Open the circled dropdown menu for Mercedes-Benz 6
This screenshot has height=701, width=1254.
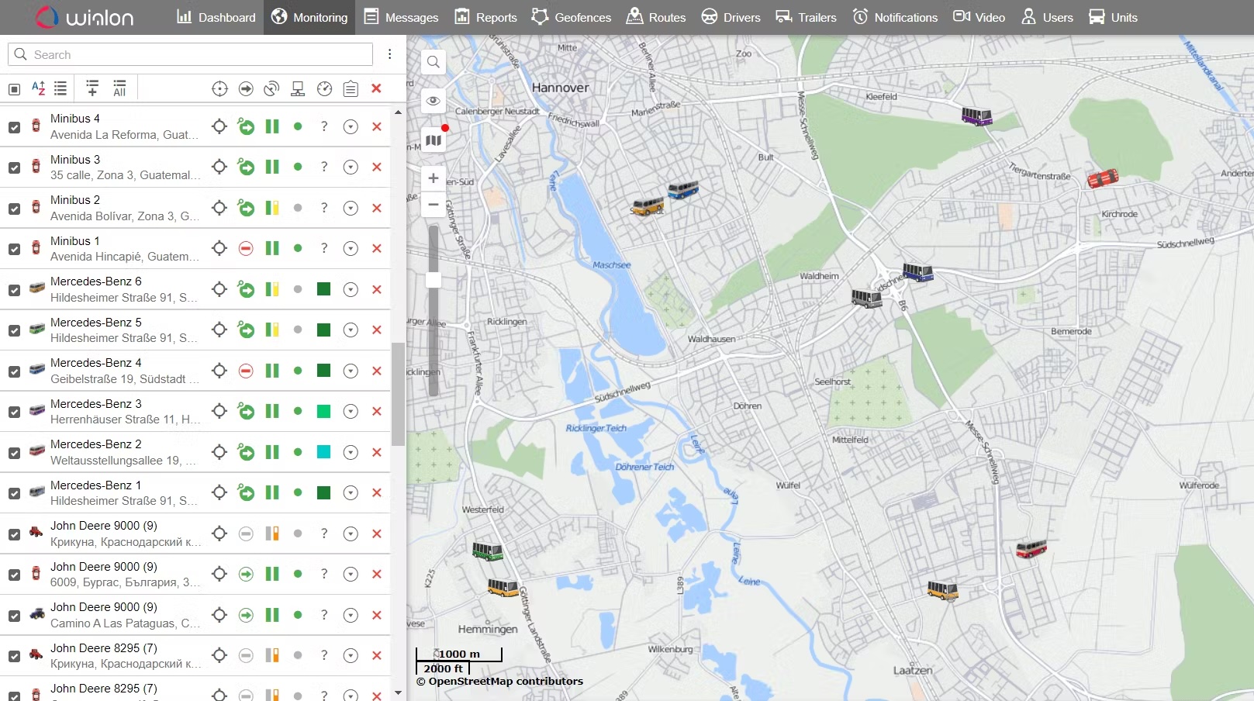pyautogui.click(x=351, y=289)
